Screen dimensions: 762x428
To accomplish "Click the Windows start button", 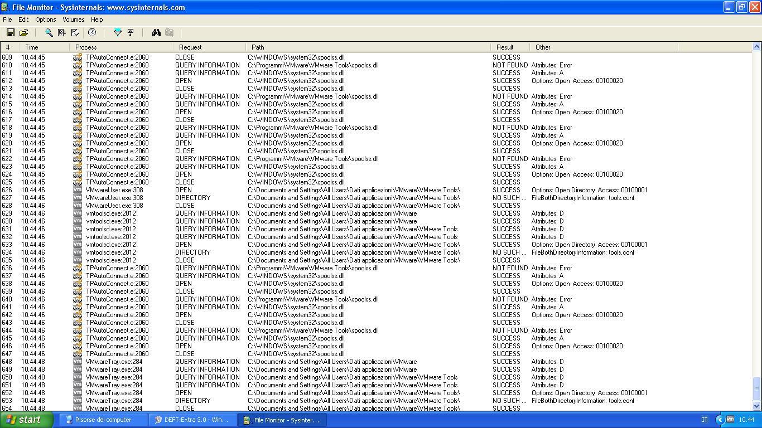I will (x=27, y=420).
